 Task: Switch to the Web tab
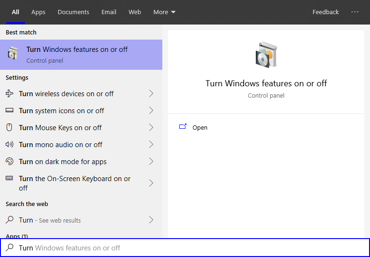point(135,12)
